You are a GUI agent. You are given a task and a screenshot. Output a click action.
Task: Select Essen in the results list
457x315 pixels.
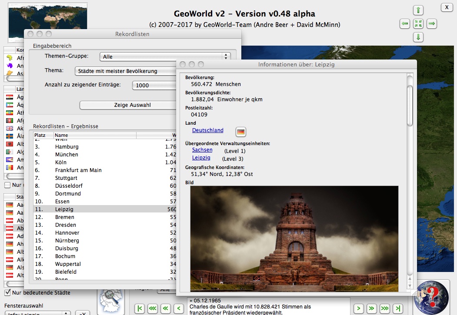coord(105,202)
